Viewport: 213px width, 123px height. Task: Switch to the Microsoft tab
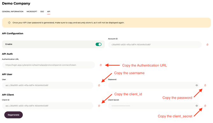pyautogui.click(x=32, y=12)
